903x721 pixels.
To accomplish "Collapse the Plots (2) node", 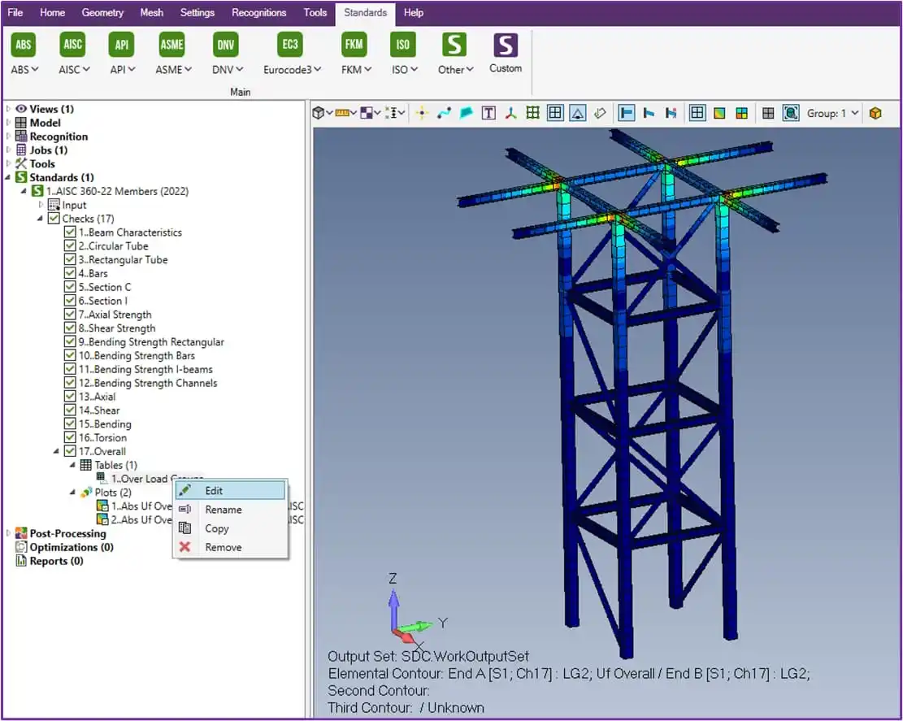I will point(72,492).
